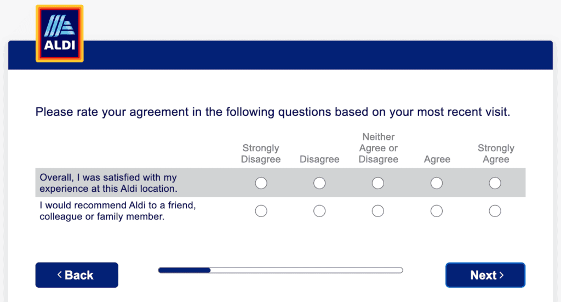Select Strongly Disagree for recommending Aldi

pos(261,211)
